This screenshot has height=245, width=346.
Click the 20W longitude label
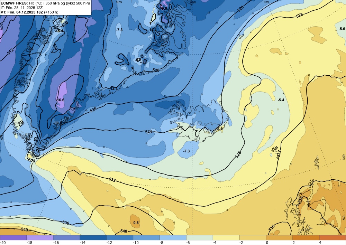tap(193, 2)
